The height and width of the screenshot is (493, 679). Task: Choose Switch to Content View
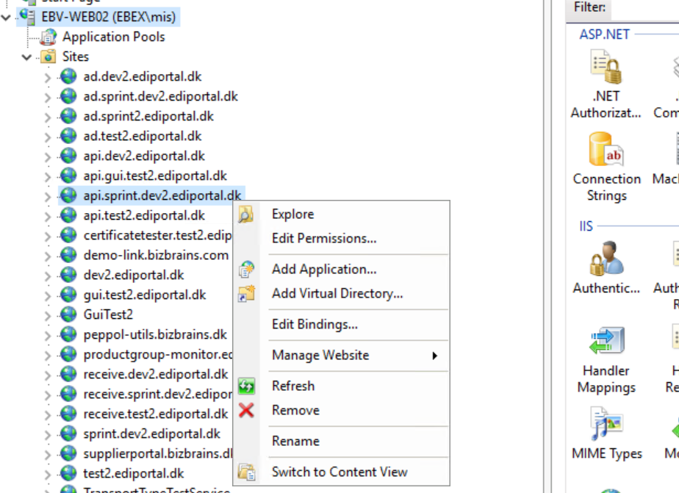point(339,472)
